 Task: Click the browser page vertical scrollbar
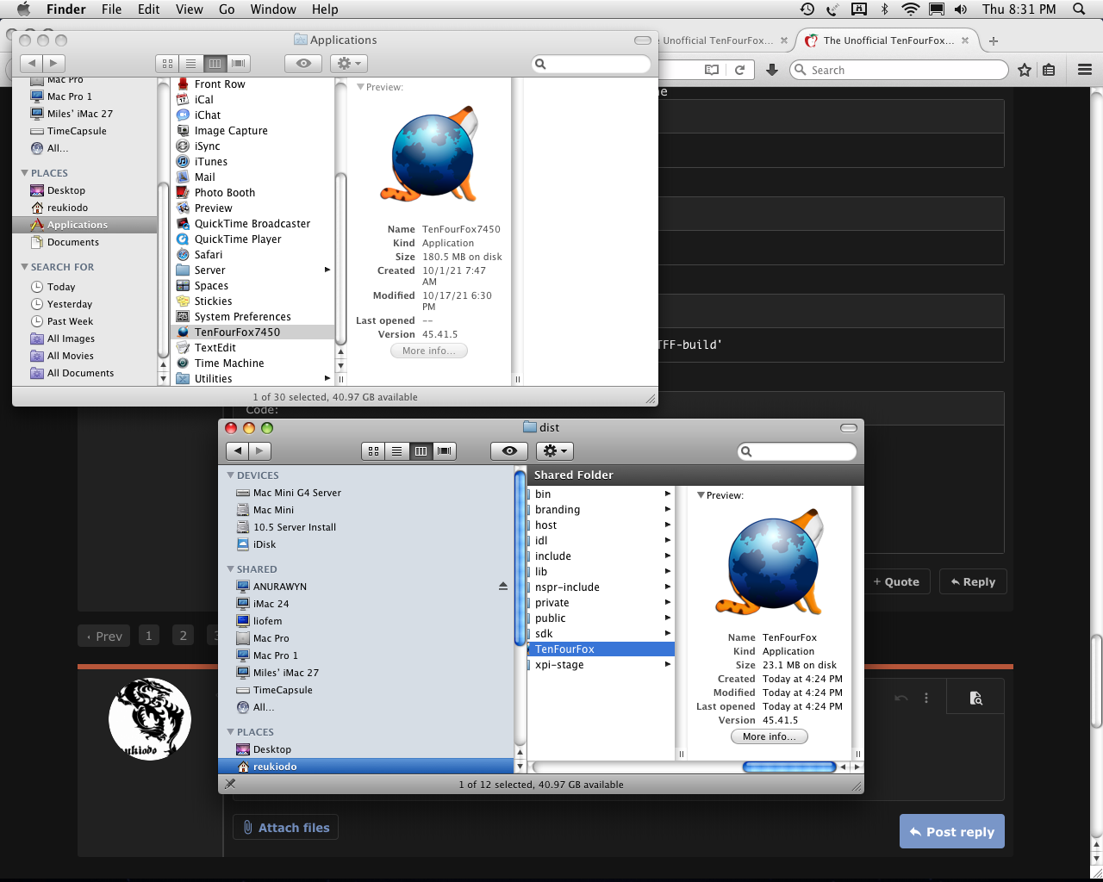click(x=1096, y=680)
